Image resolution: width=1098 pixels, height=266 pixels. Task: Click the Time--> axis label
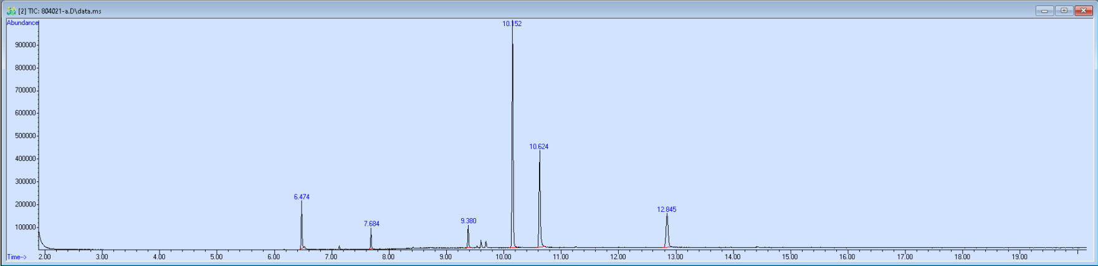pyautogui.click(x=17, y=257)
